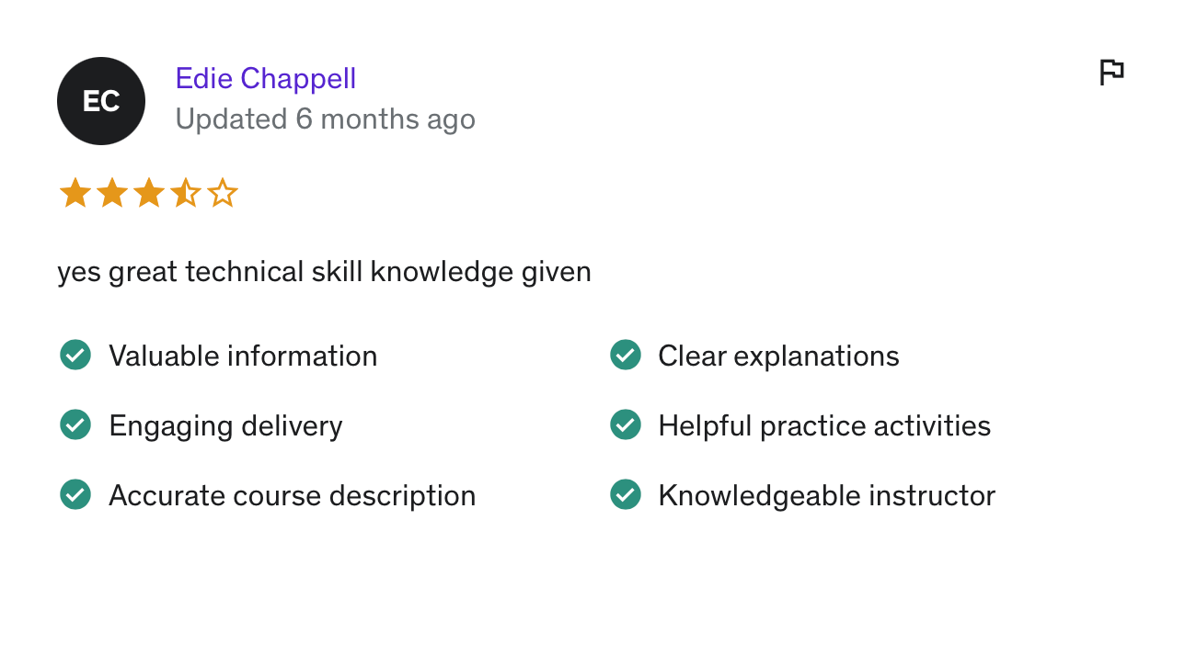Image resolution: width=1185 pixels, height=667 pixels.
Task: Click the Accurate course description checkmark
Action: [x=75, y=494]
